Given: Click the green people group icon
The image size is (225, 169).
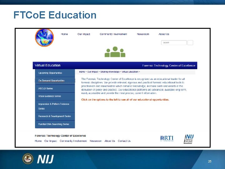Looking at the screenshot, I should 115,52.
